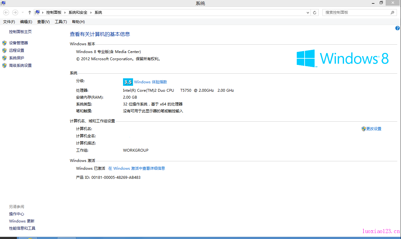The height and width of the screenshot is (239, 401).
Task: Click the 另请参阅 label
Action: 17,207
